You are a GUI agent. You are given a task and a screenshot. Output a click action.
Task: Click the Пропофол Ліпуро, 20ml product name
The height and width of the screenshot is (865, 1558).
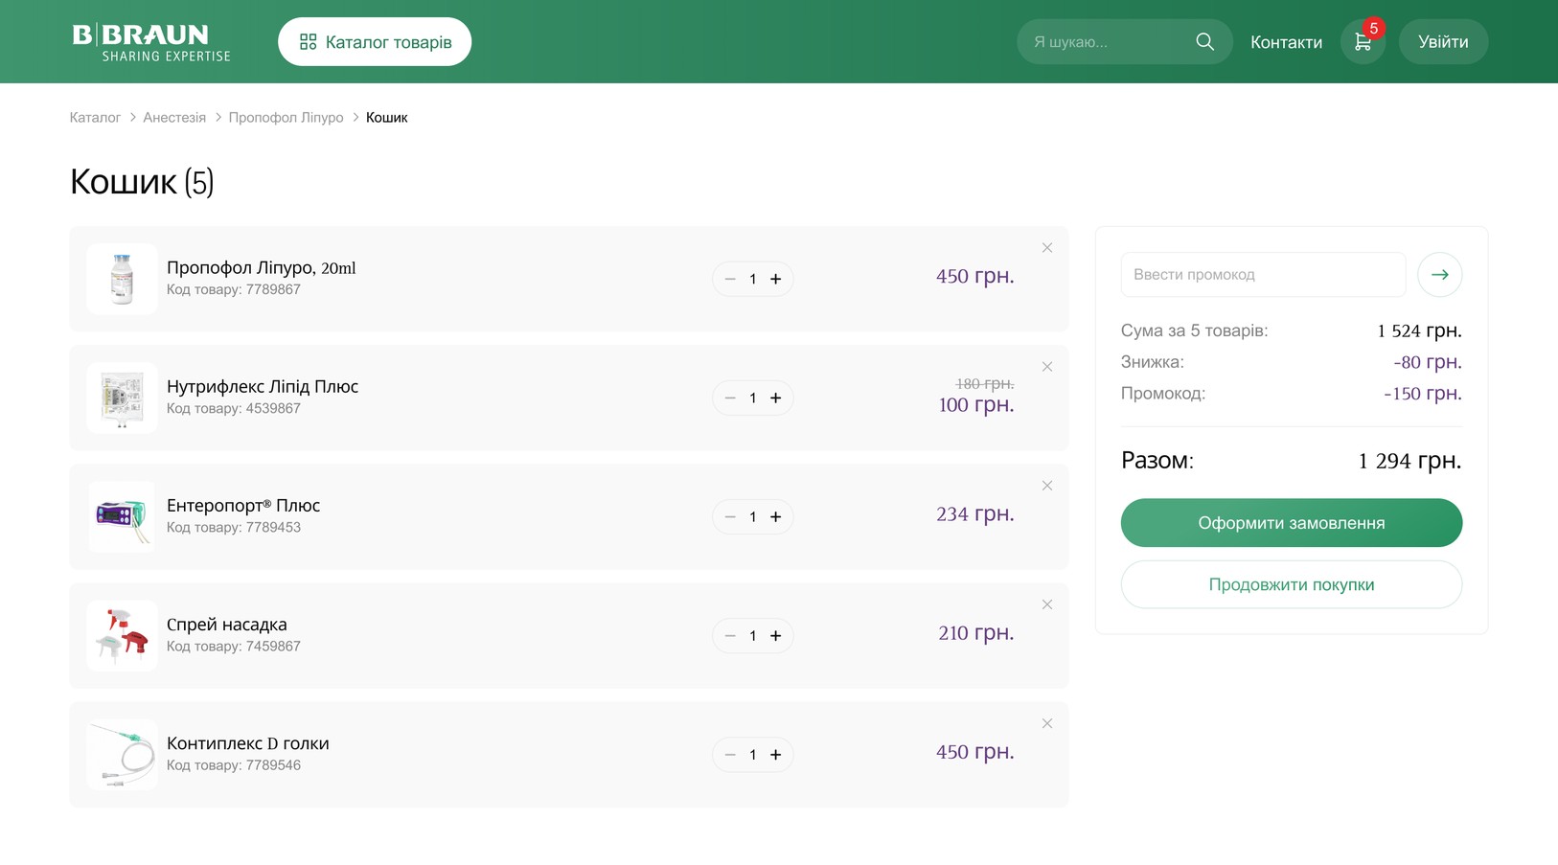click(261, 268)
